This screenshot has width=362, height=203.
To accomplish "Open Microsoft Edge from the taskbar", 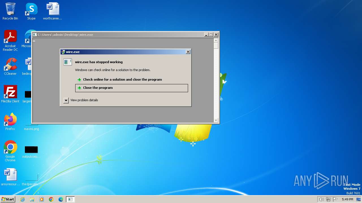I will (x=61, y=199).
